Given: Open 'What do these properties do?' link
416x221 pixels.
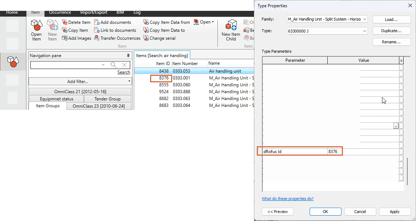Looking at the screenshot, I should point(288,199).
